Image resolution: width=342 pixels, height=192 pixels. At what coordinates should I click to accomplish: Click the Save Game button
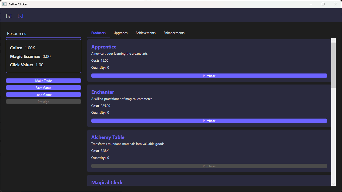coord(43,88)
